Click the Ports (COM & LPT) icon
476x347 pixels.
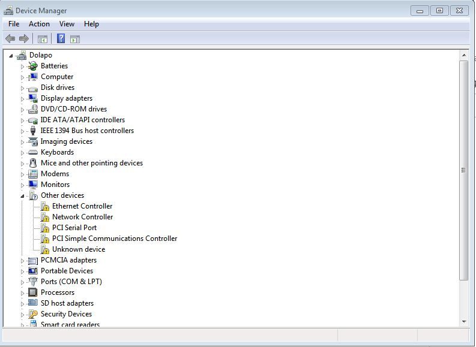[32, 282]
